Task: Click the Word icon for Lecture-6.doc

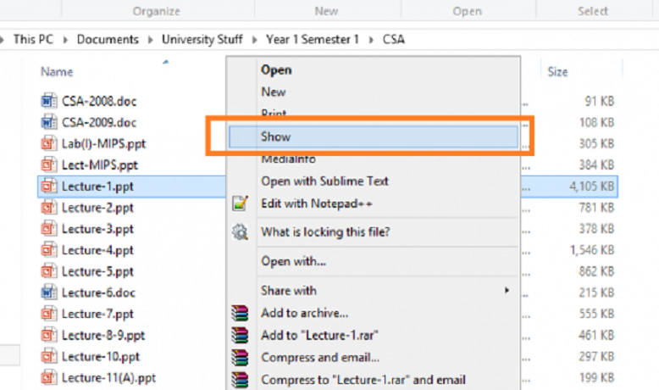Action: click(48, 292)
